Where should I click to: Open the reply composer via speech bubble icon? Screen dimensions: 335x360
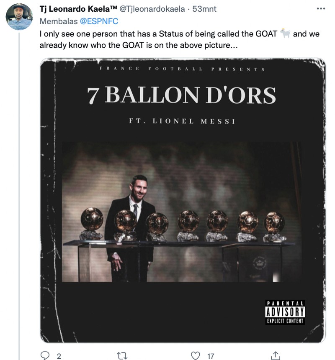click(46, 354)
